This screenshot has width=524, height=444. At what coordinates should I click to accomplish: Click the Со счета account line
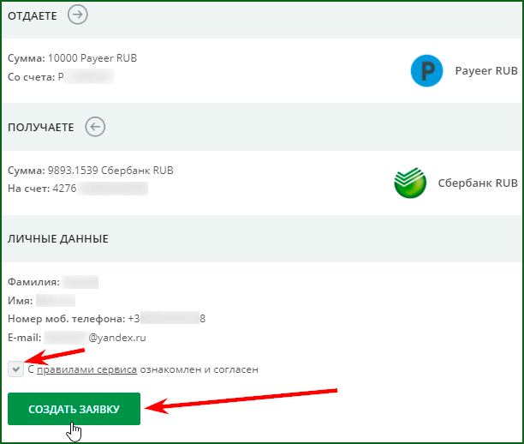pyautogui.click(x=61, y=76)
